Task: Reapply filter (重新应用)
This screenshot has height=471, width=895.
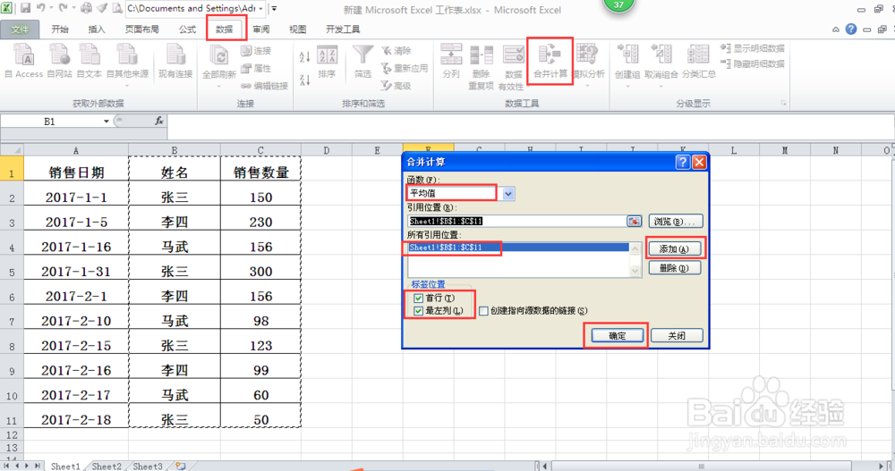Action: 405,69
